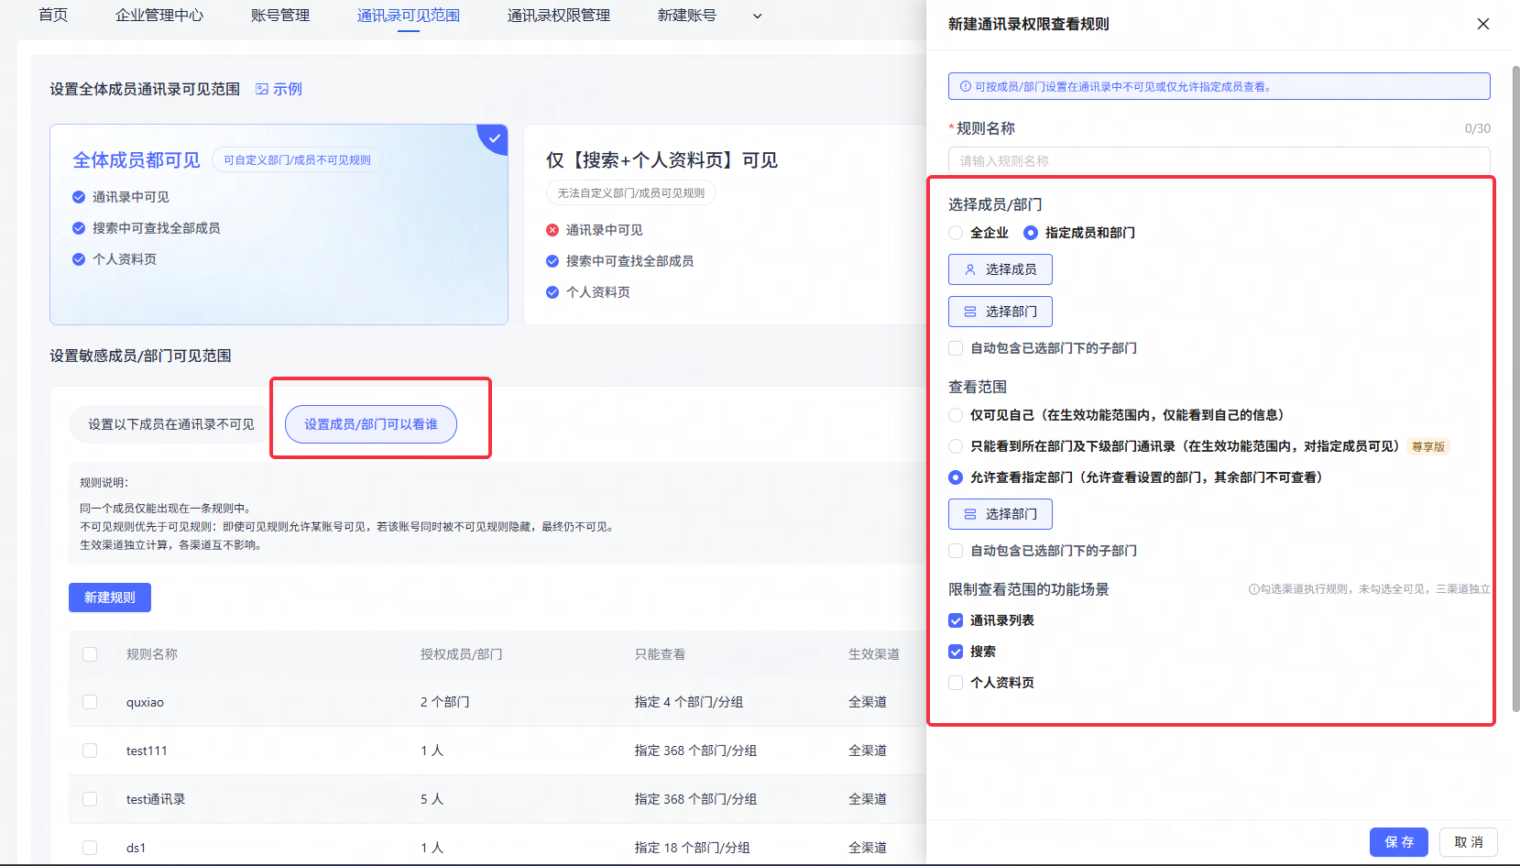The image size is (1520, 866).
Task: Click the 指定 4 个部门/分组 cell
Action: point(689,702)
